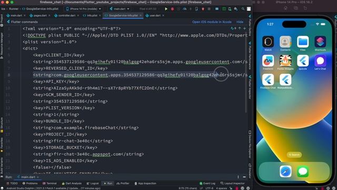Click the red stop square icon in toolbar

209,9
